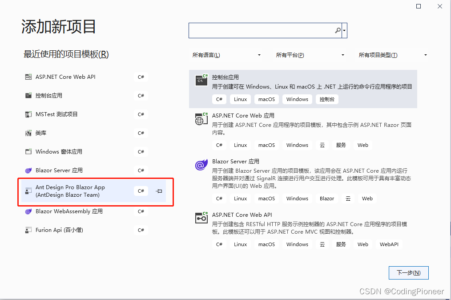Screen dimensions: 451x300
Task: Select the MSTest 测试项目 template icon
Action: click(x=28, y=114)
